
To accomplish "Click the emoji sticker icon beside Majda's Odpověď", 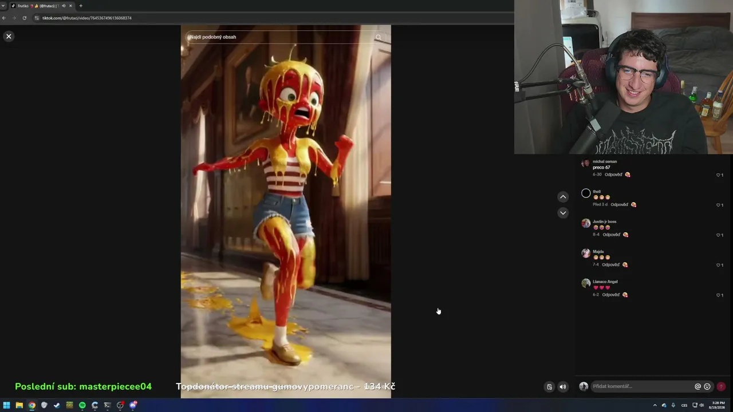I will point(625,265).
